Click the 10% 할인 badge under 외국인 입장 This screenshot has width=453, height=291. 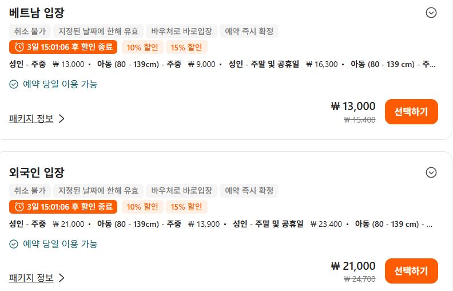142,207
